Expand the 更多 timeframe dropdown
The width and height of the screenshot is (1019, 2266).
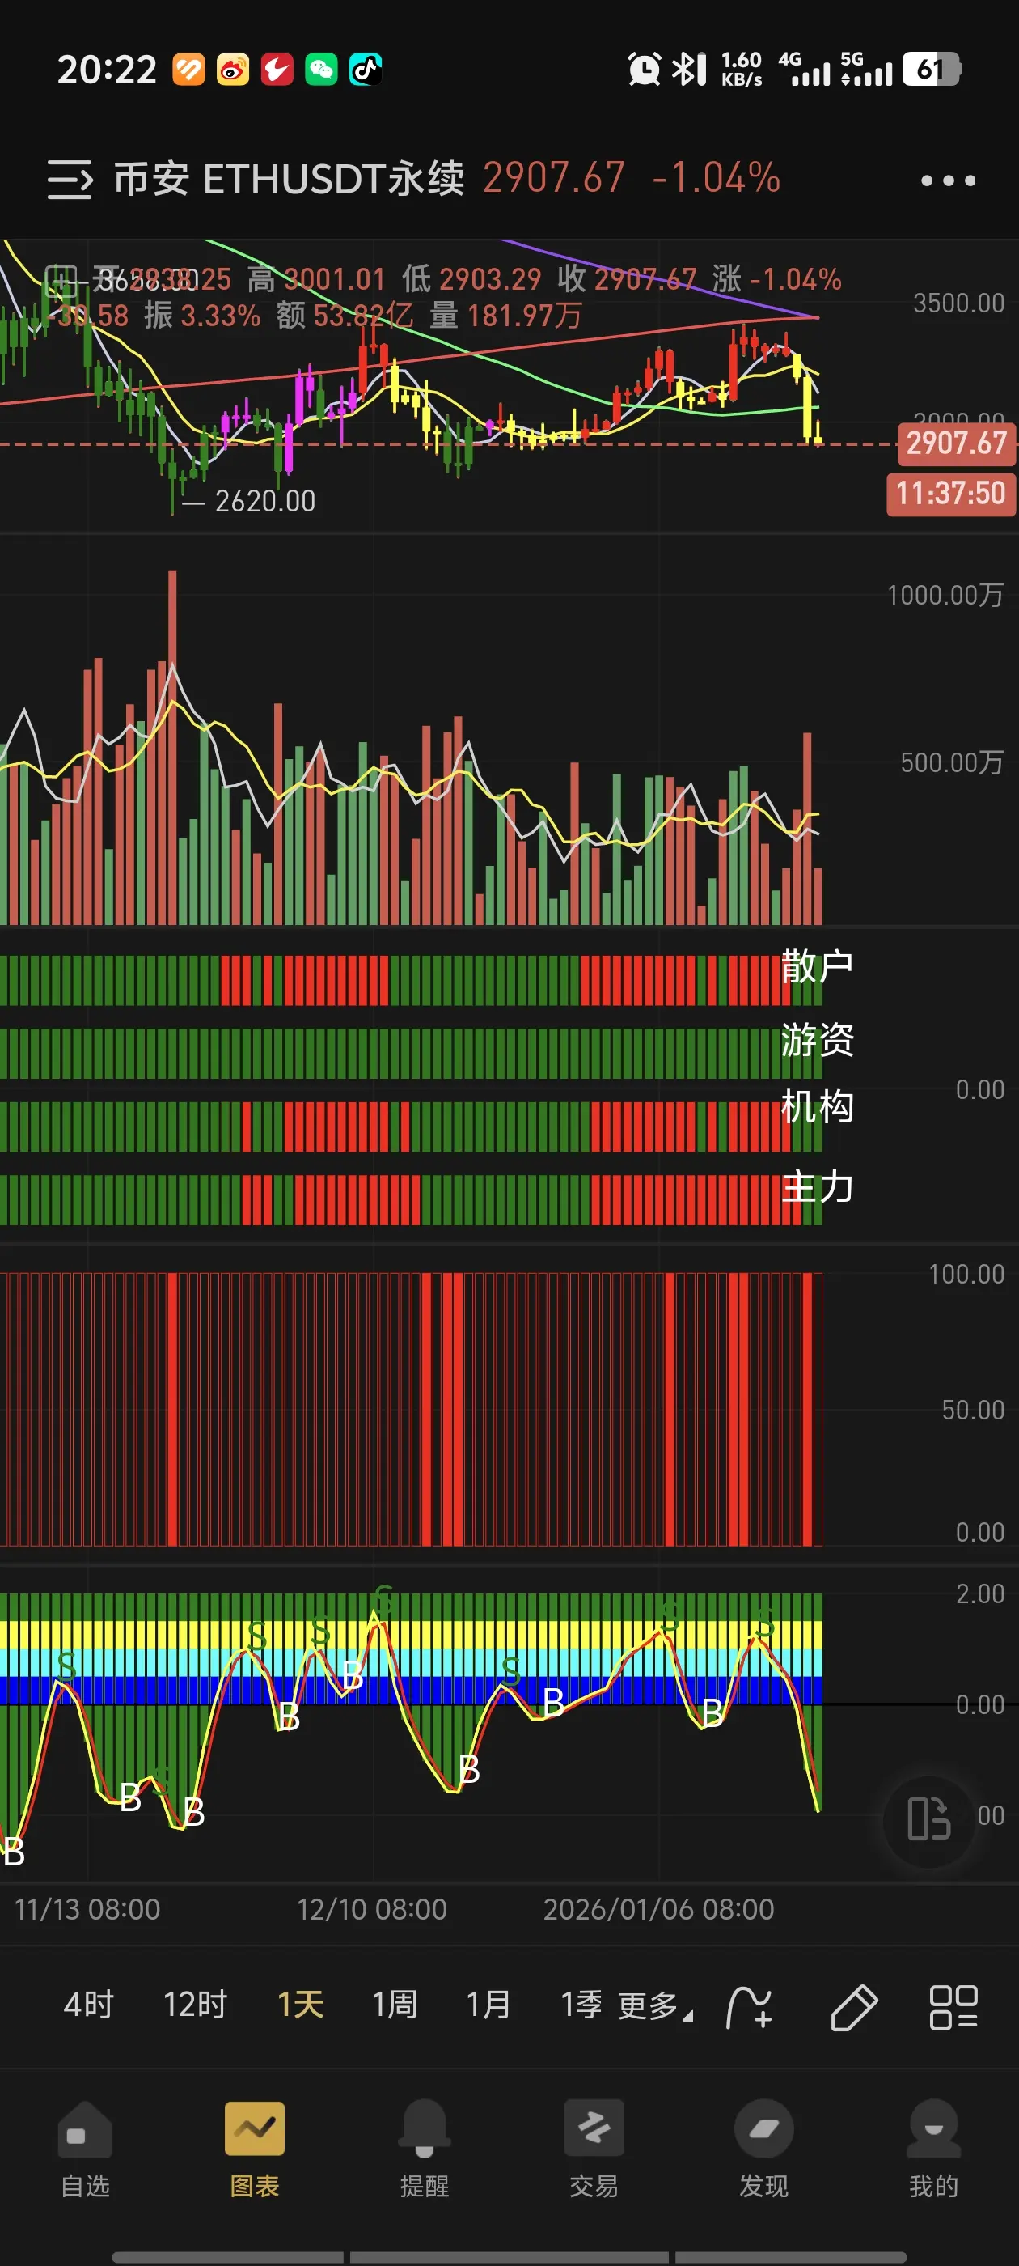655,2006
